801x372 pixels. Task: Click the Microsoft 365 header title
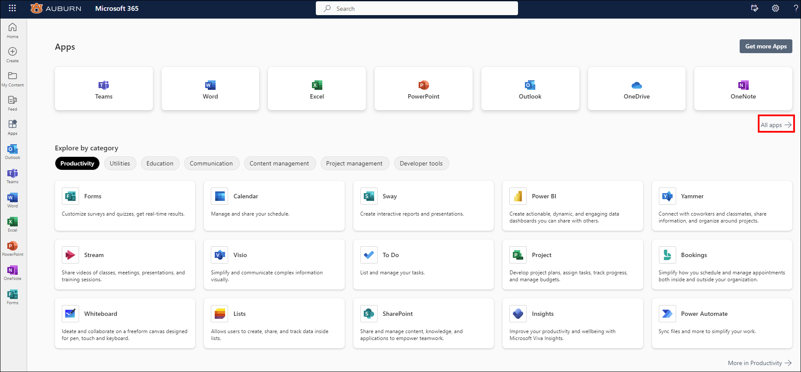(x=117, y=8)
